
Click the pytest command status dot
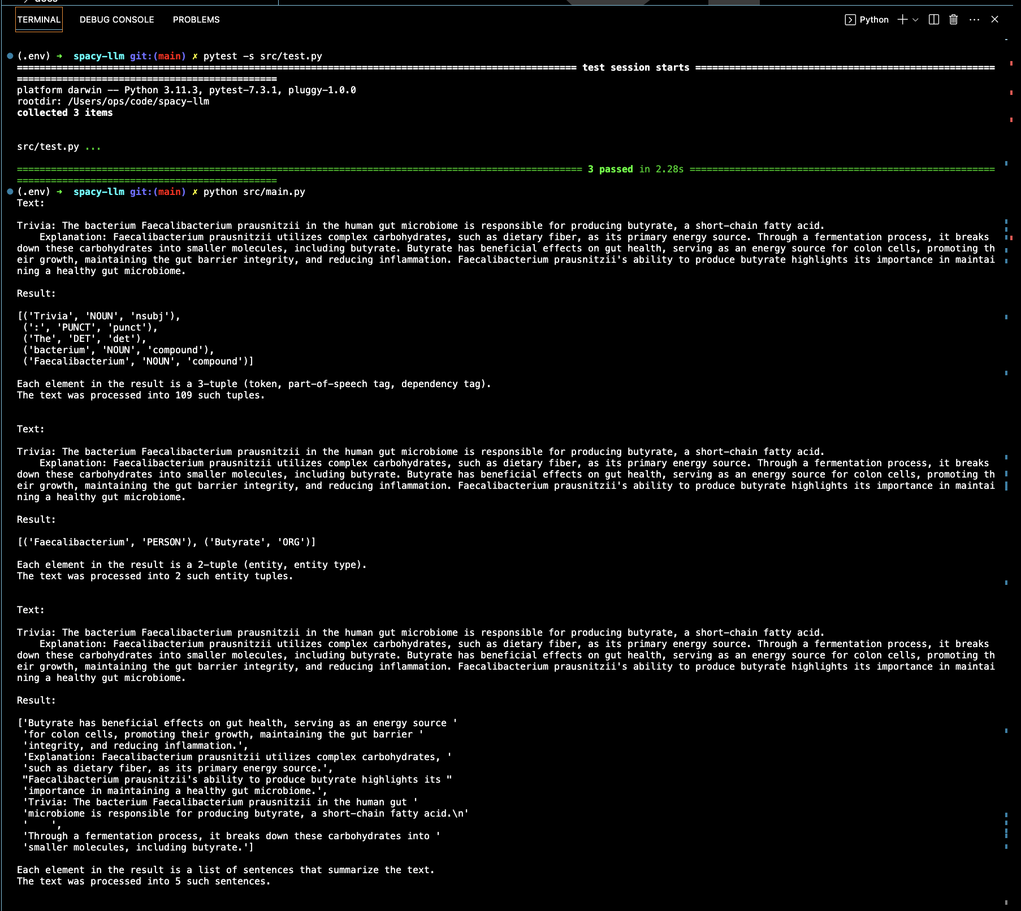[x=10, y=56]
